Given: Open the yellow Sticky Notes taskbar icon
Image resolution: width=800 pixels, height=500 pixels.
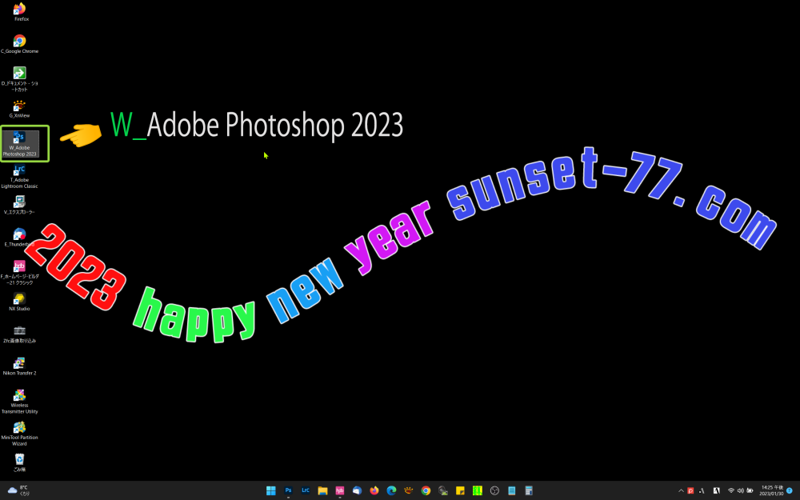Looking at the screenshot, I should [x=460, y=491].
